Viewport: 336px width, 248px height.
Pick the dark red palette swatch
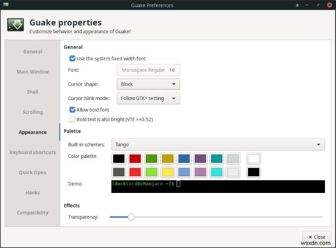(135, 158)
